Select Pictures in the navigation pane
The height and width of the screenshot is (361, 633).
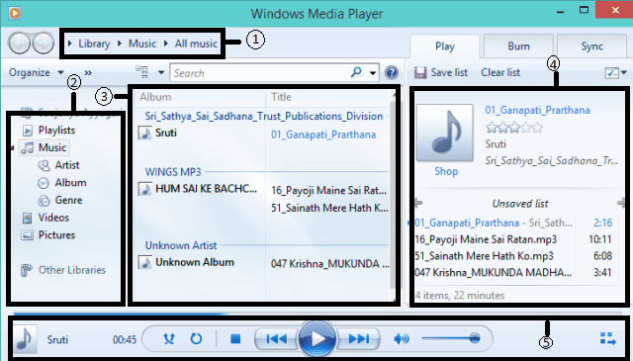click(56, 234)
